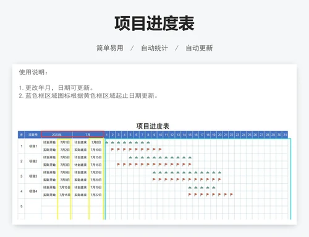Screen dimensions: 309x237
Task: Click the 项目2 name cell
Action: pos(33,161)
